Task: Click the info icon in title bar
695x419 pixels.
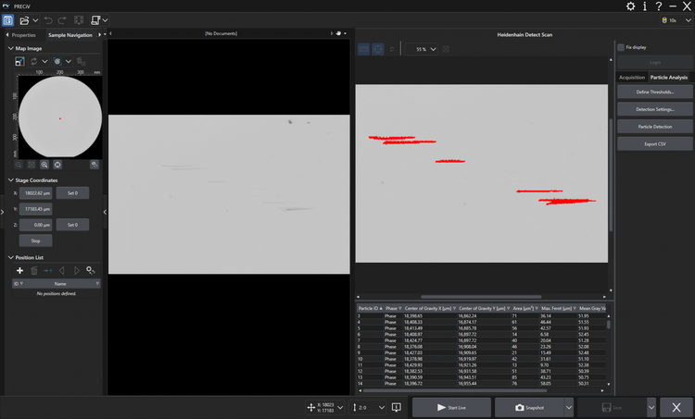Action: [645, 6]
